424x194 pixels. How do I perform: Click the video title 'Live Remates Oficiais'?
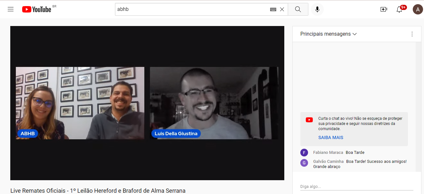tap(98, 191)
